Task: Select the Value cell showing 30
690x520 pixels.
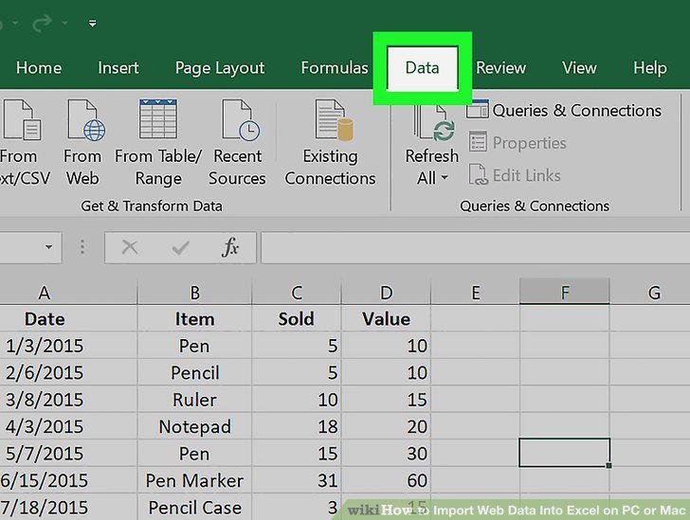Action: [x=387, y=453]
